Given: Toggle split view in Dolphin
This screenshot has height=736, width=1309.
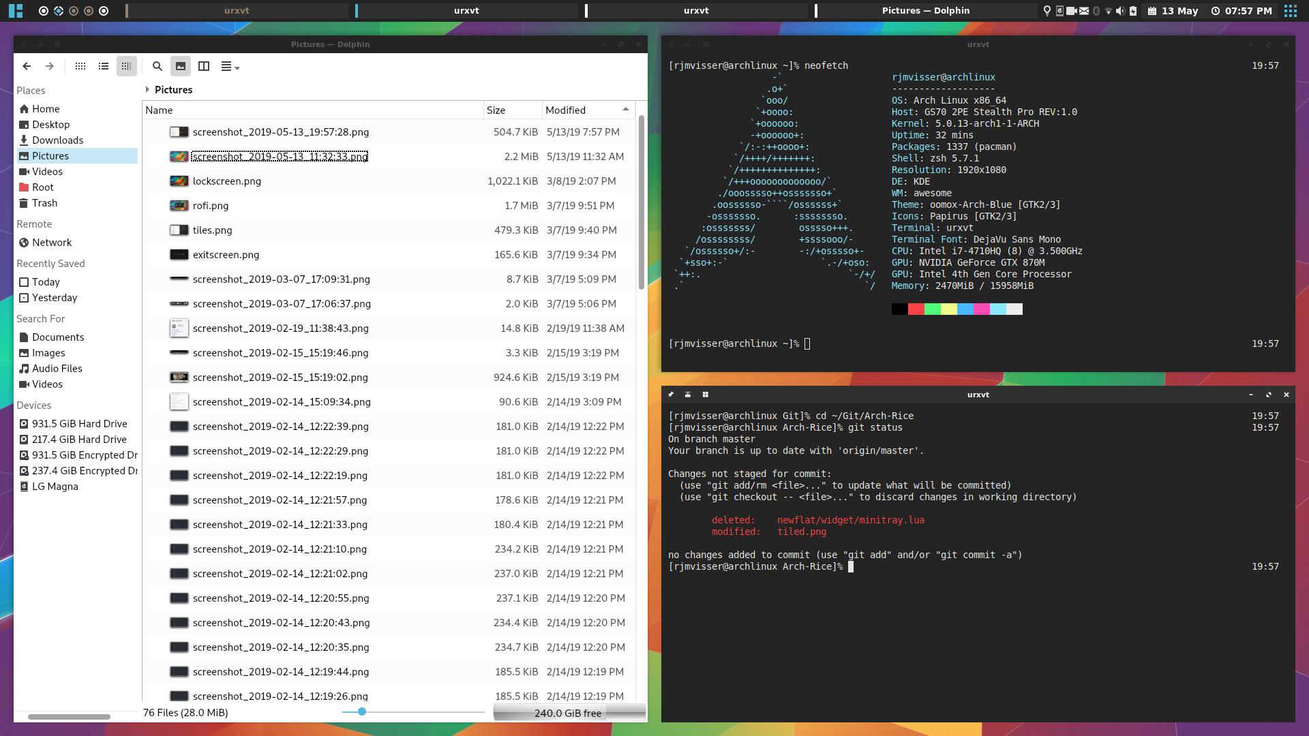Looking at the screenshot, I should pos(204,66).
